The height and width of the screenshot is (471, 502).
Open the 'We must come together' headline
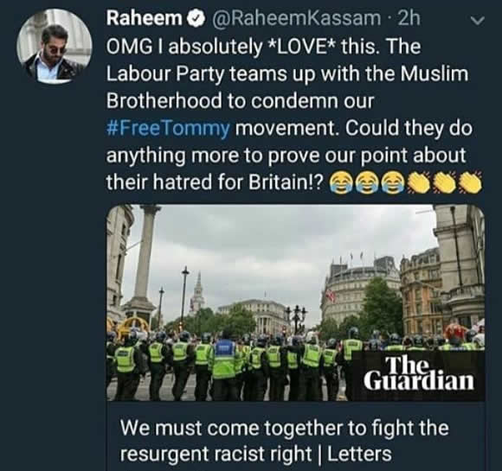point(284,440)
